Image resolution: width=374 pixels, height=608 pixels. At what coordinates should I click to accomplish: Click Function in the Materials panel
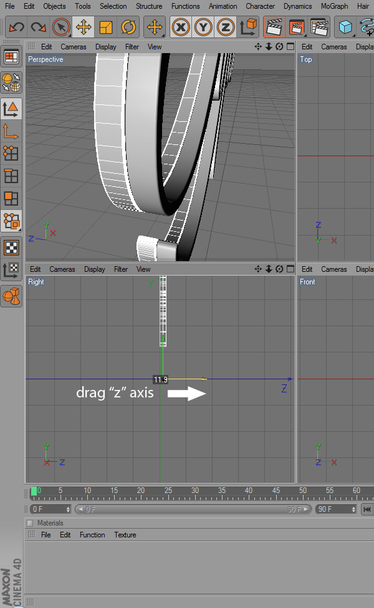click(x=92, y=535)
